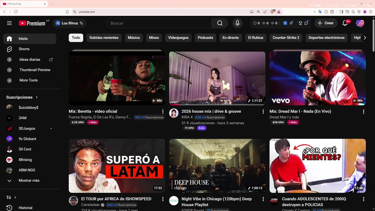
Task: Open the Los filtros panel
Action: tap(69, 23)
